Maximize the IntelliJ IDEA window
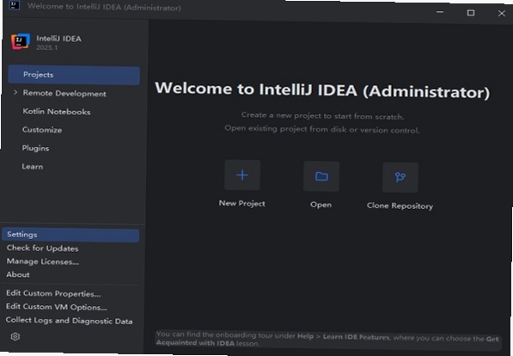The height and width of the screenshot is (356, 513). click(x=471, y=13)
